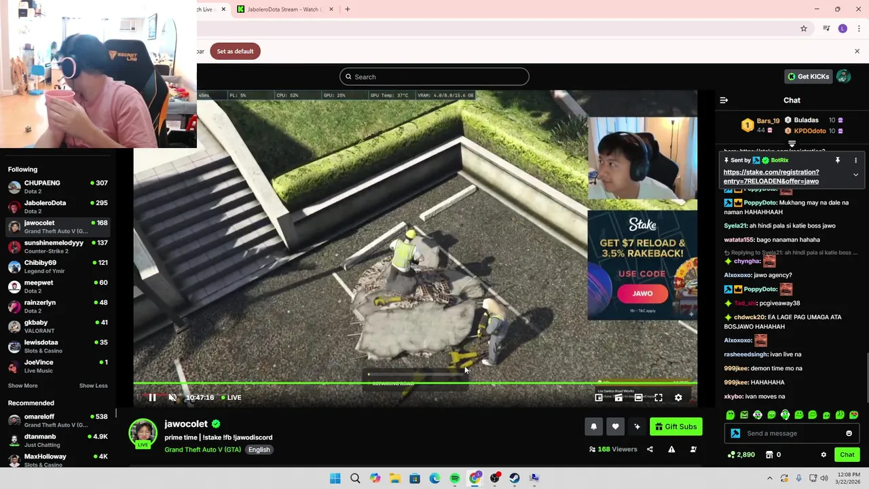The height and width of the screenshot is (489, 869).
Task: Insert the last heart-eyes quick emote
Action: point(853,415)
